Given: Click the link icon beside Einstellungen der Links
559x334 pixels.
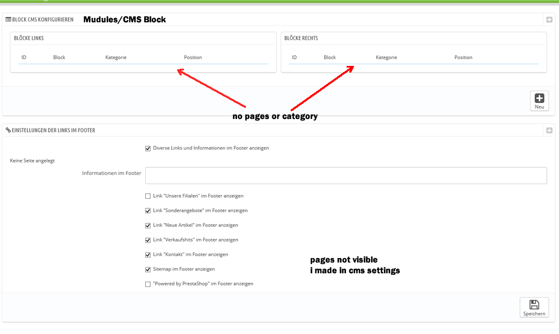Looking at the screenshot, I should coord(8,130).
